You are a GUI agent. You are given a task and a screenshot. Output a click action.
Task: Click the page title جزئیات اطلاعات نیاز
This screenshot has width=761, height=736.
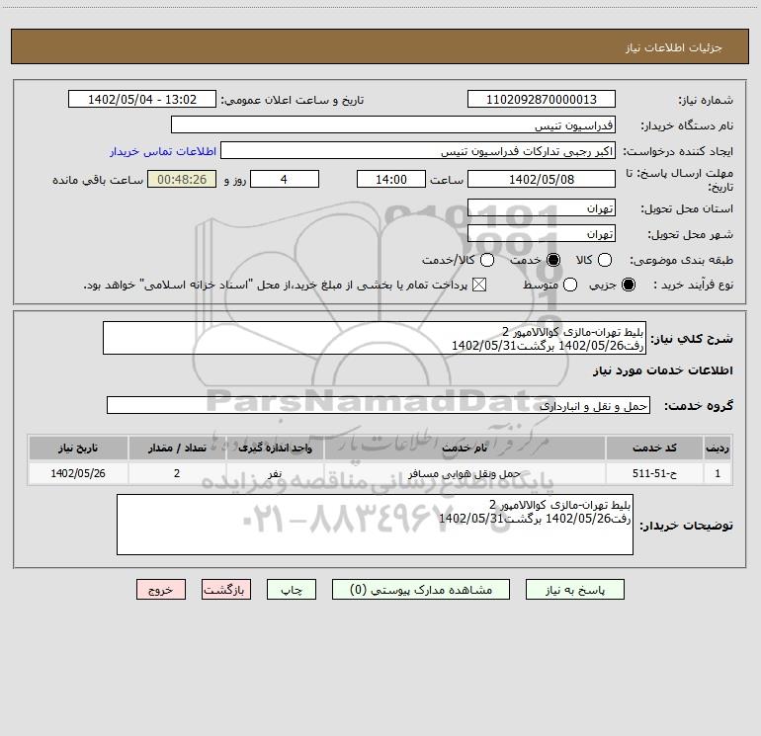click(673, 47)
